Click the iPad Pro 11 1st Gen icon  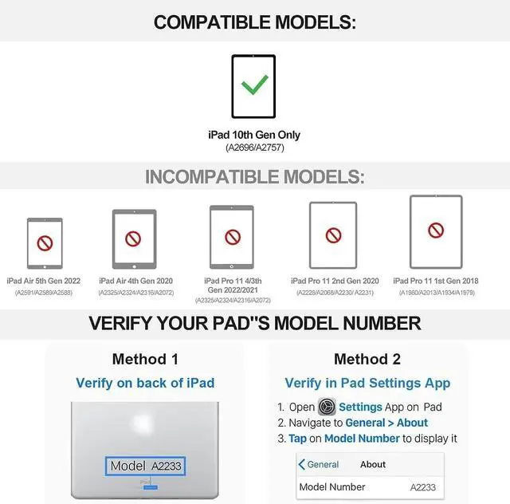click(x=435, y=231)
